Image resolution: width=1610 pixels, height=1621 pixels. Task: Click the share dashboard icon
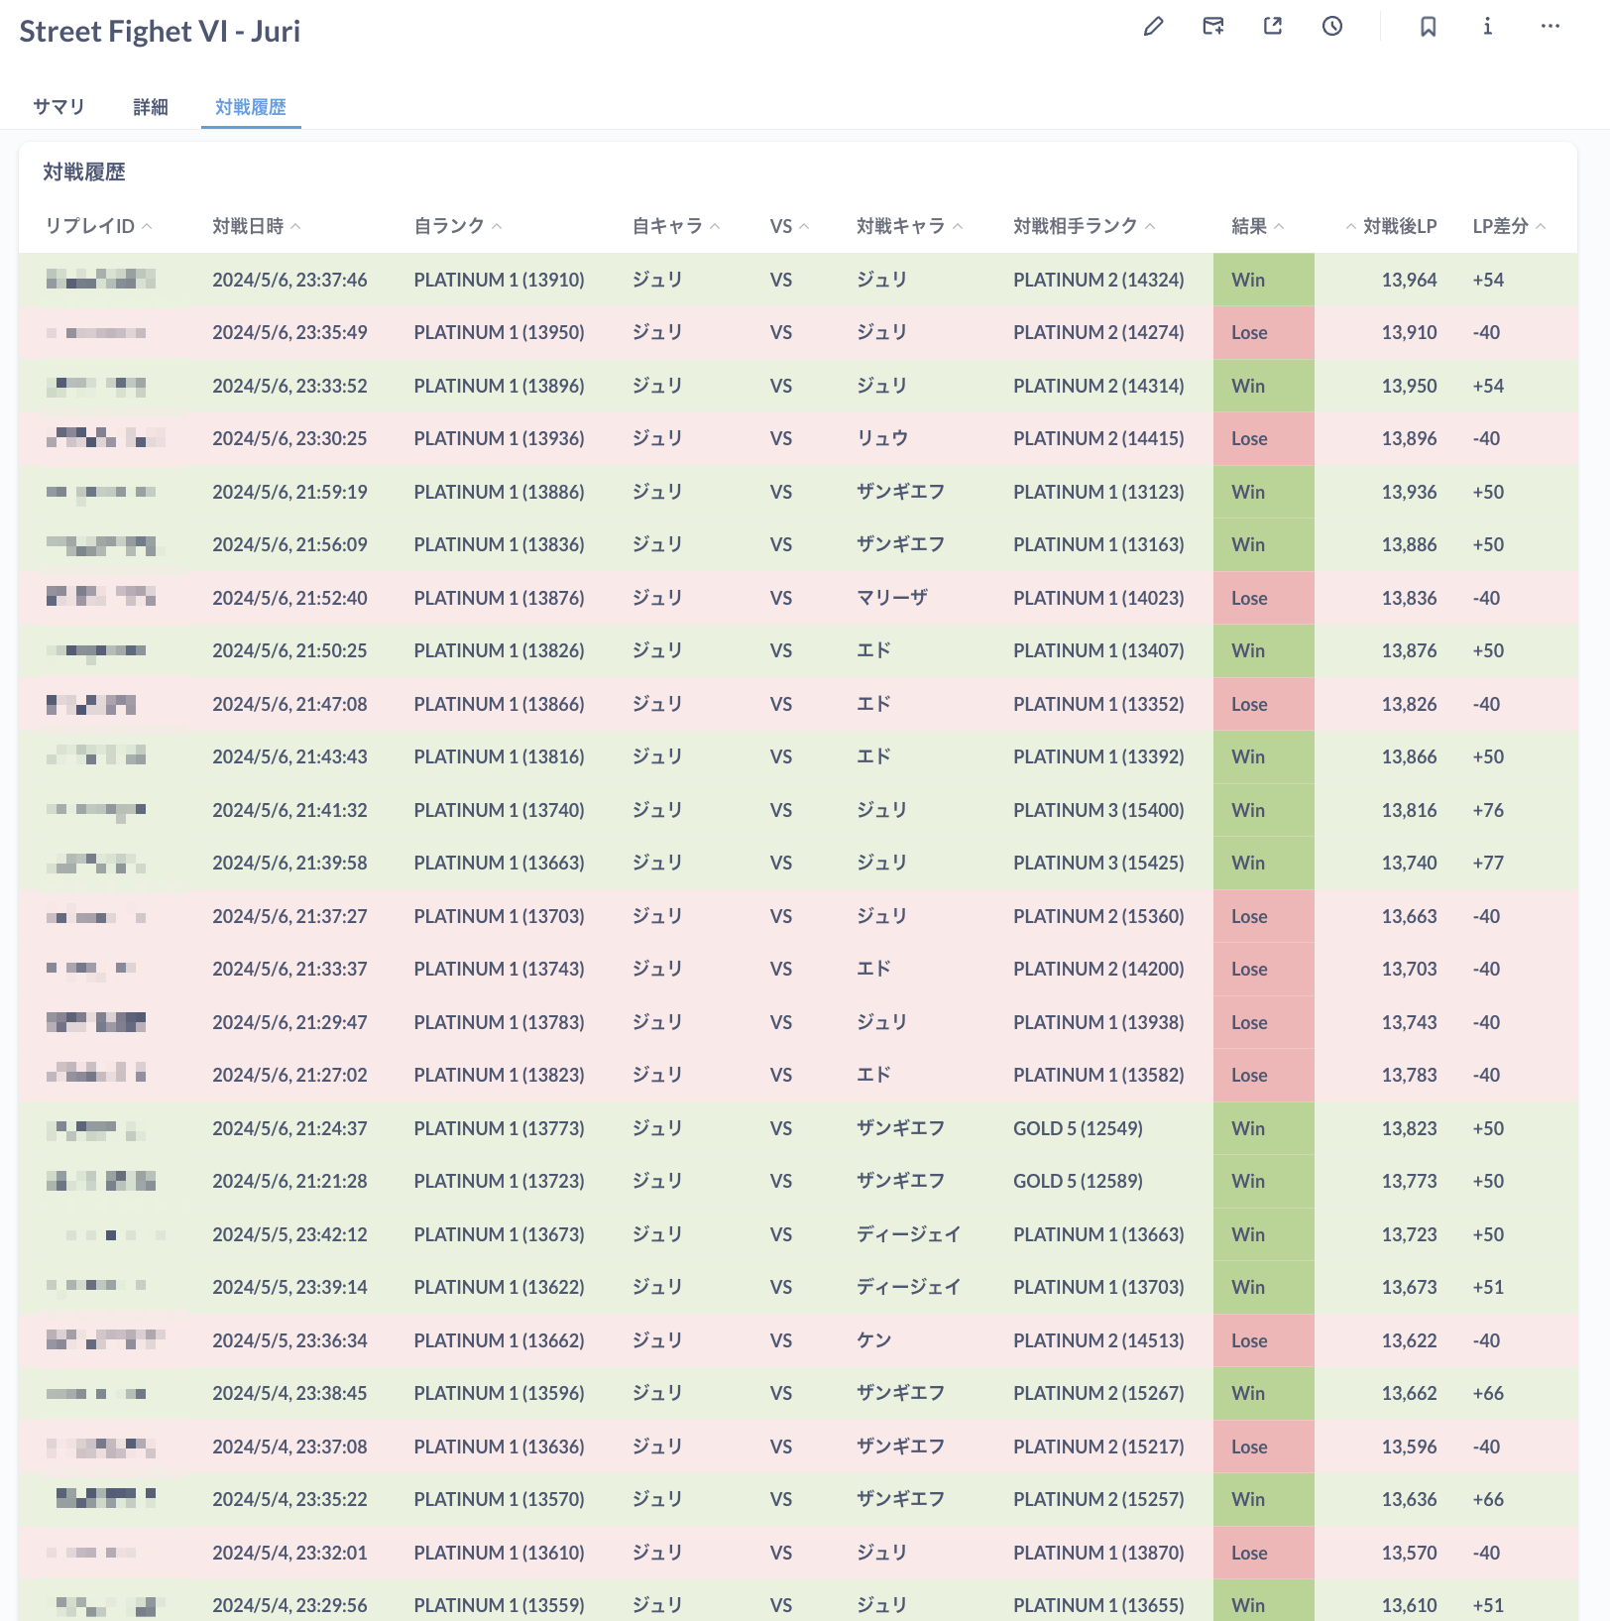(x=1273, y=27)
